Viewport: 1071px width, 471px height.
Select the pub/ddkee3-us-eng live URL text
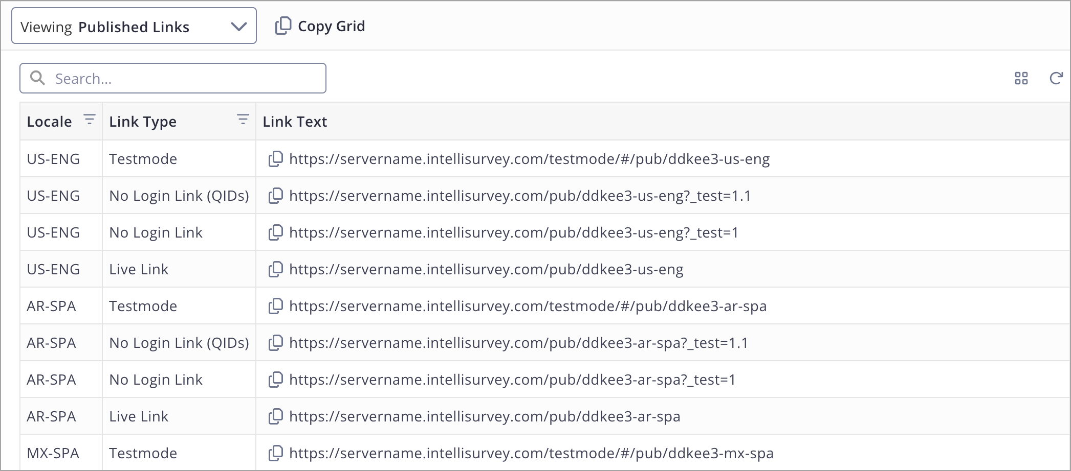pos(486,269)
